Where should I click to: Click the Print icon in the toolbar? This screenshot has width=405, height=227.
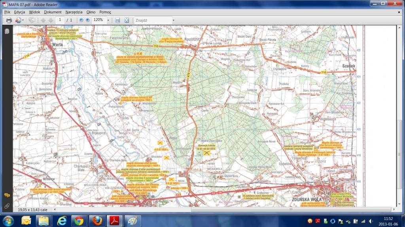coord(9,20)
